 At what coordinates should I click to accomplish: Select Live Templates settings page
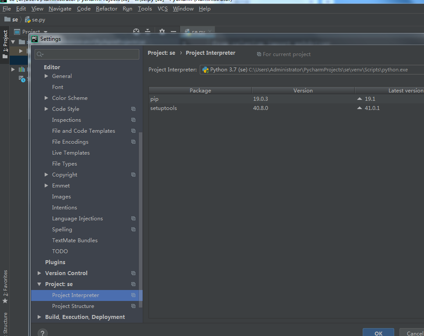[71, 153]
